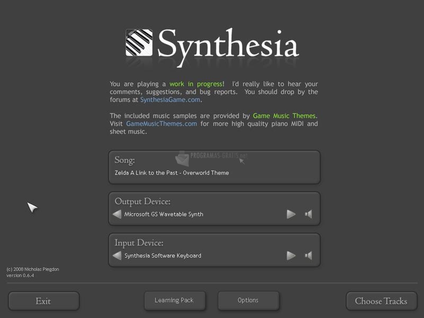Open the Options button

pos(248,301)
